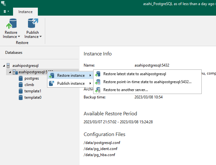Open the Publish Instance dropdown arrow

pyautogui.click(x=40, y=37)
